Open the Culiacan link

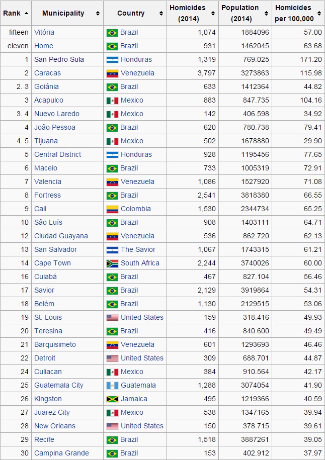point(48,372)
